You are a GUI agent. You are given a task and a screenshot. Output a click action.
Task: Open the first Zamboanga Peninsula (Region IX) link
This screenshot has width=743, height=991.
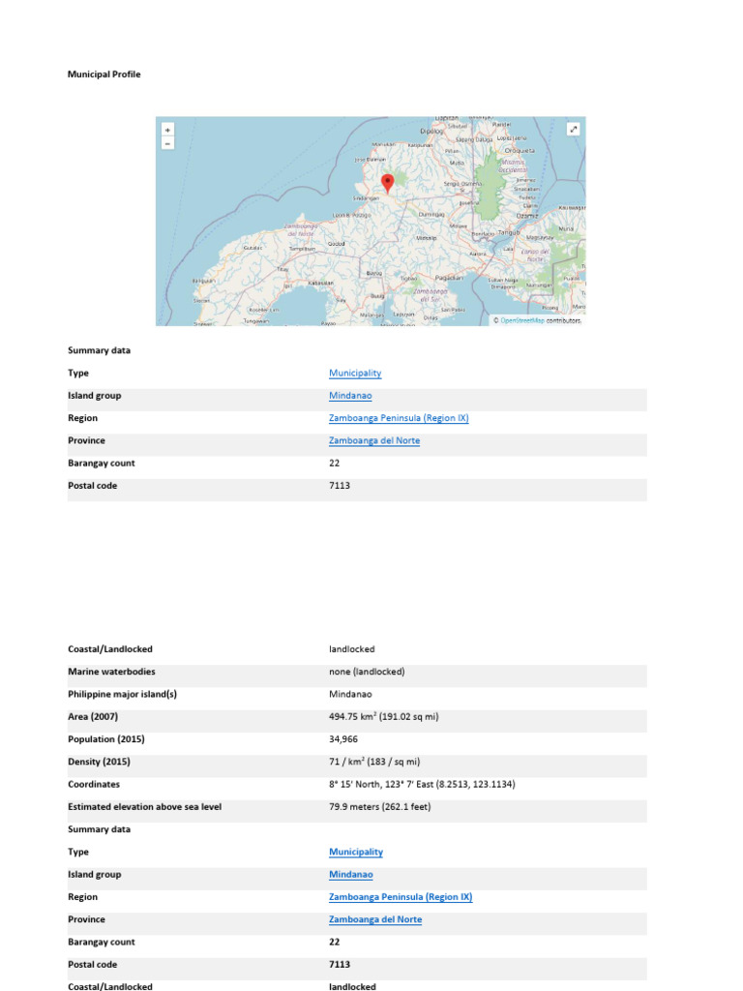pos(399,418)
